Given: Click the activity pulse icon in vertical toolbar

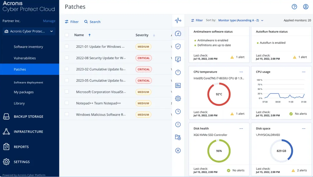Looking at the screenshot, I should click(x=178, y=21).
